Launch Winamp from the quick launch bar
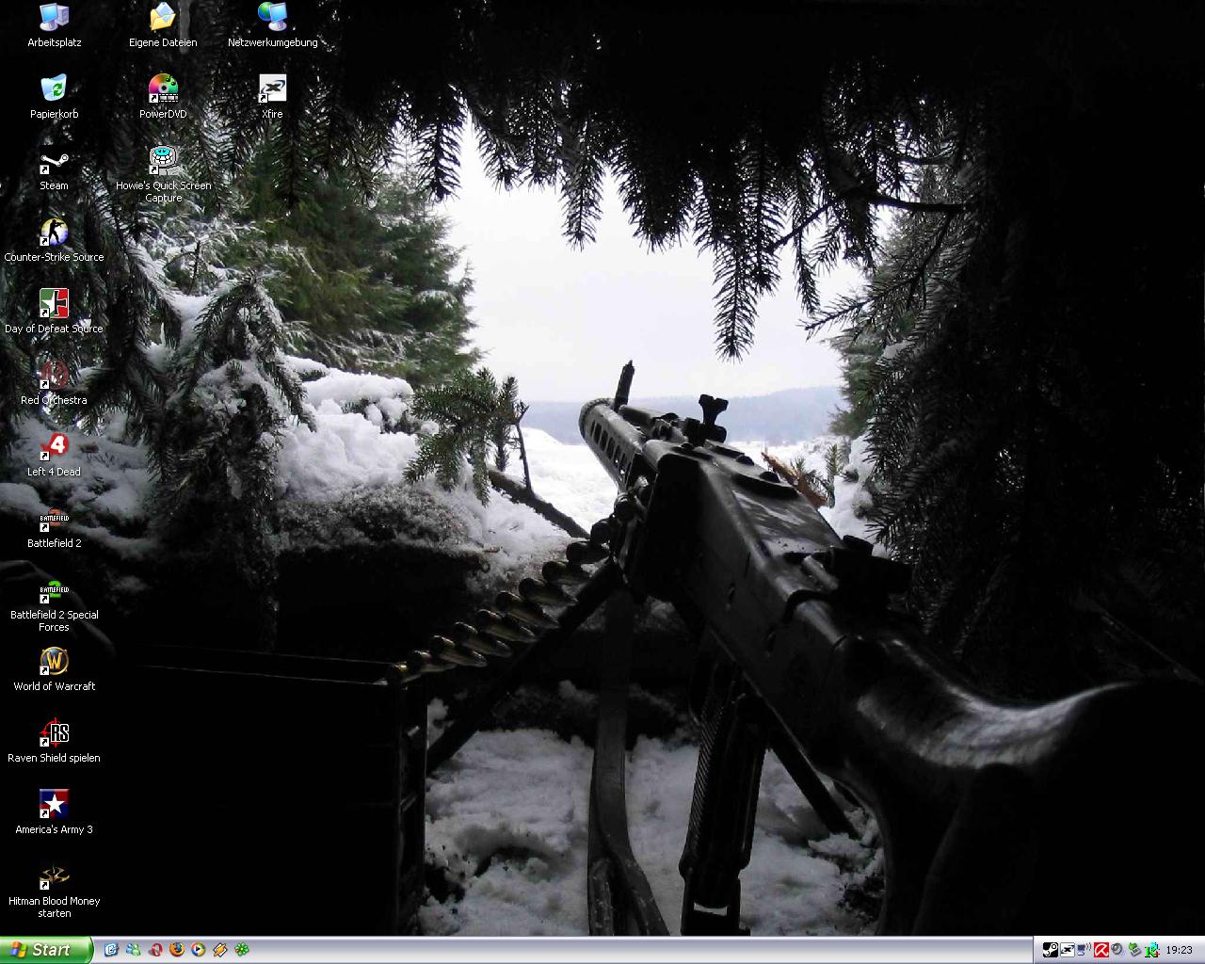Viewport: 1205px width, 964px height. coord(220,950)
